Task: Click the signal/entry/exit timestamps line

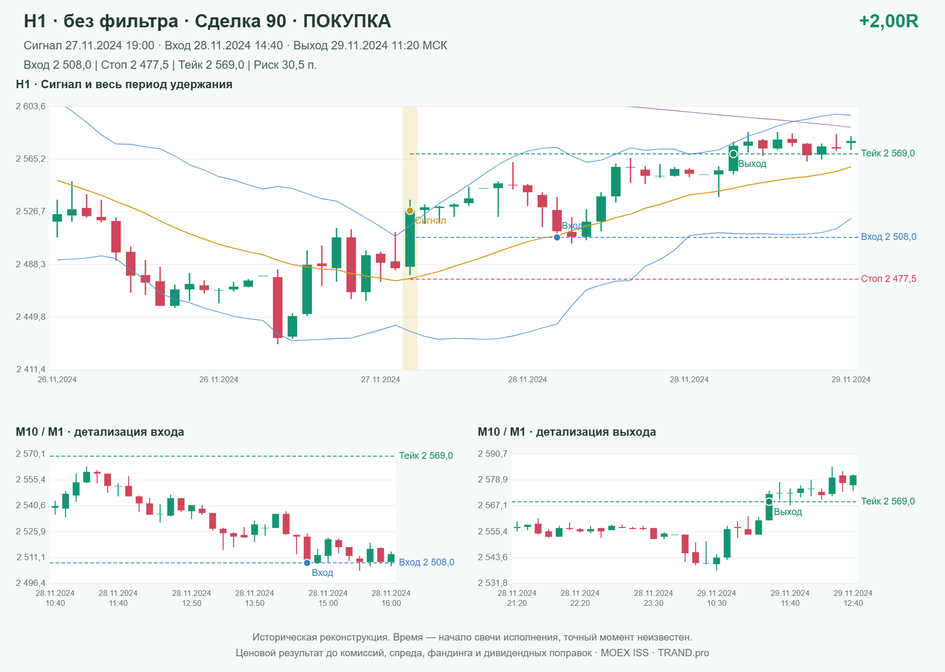Action: 235,46
